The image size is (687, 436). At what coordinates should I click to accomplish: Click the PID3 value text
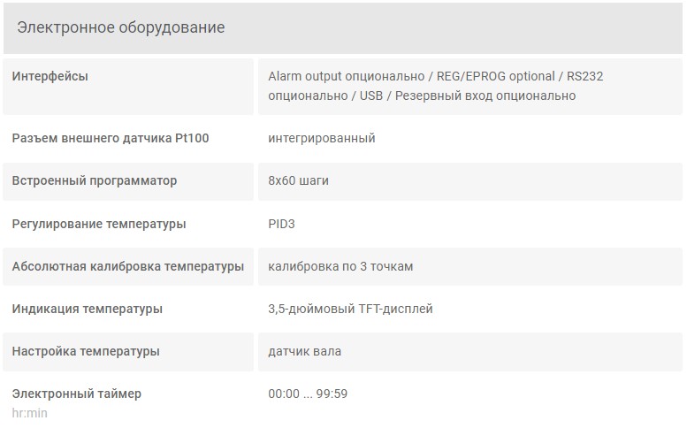tap(281, 224)
